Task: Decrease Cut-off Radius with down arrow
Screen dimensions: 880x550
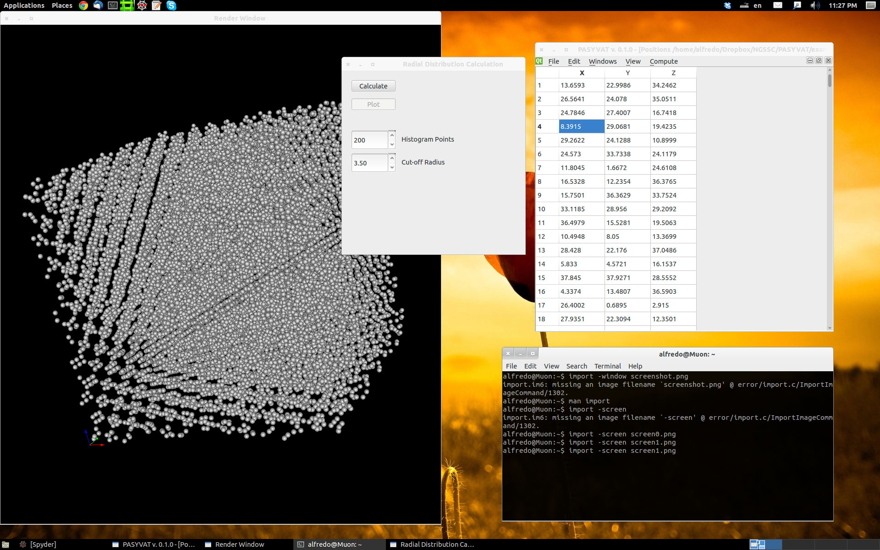Action: [392, 167]
